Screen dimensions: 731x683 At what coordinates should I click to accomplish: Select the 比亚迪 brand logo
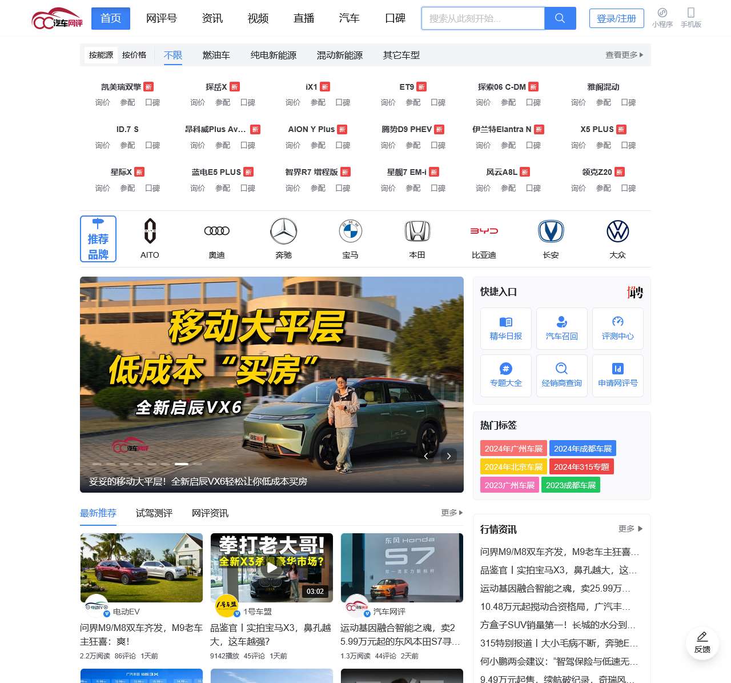484,231
